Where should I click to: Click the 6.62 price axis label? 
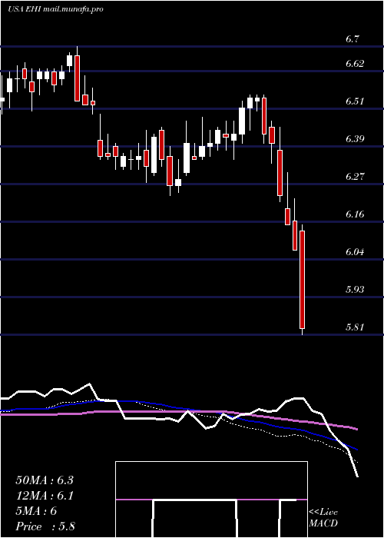355,64
